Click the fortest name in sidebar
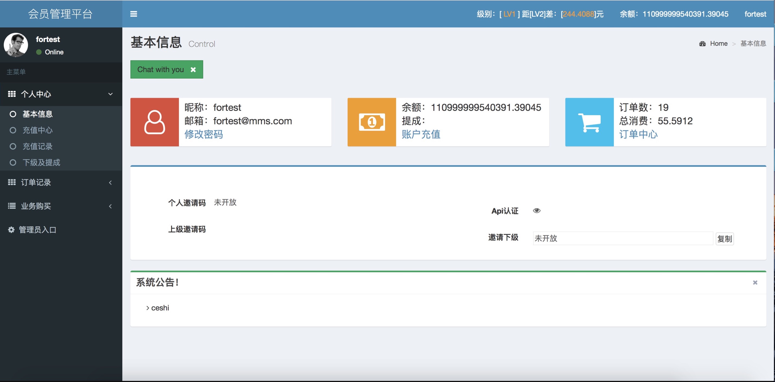The height and width of the screenshot is (382, 775). click(48, 39)
